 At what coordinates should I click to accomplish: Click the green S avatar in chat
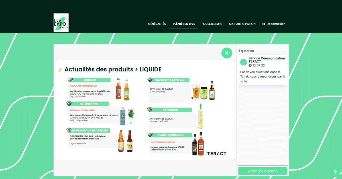tap(243, 62)
